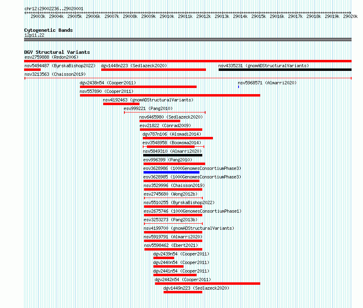Click the 12p11.22 band label

point(34,35)
